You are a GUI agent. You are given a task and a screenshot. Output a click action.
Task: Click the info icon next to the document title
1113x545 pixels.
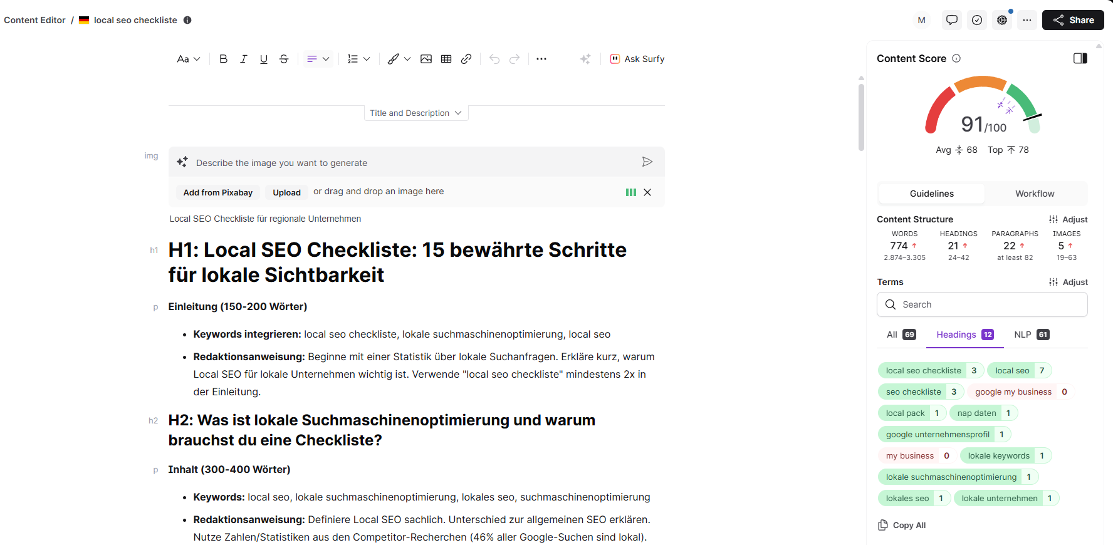pos(187,20)
